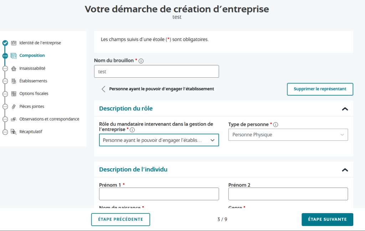Click the Votre démarche de création d'entreprise title

pyautogui.click(x=177, y=9)
